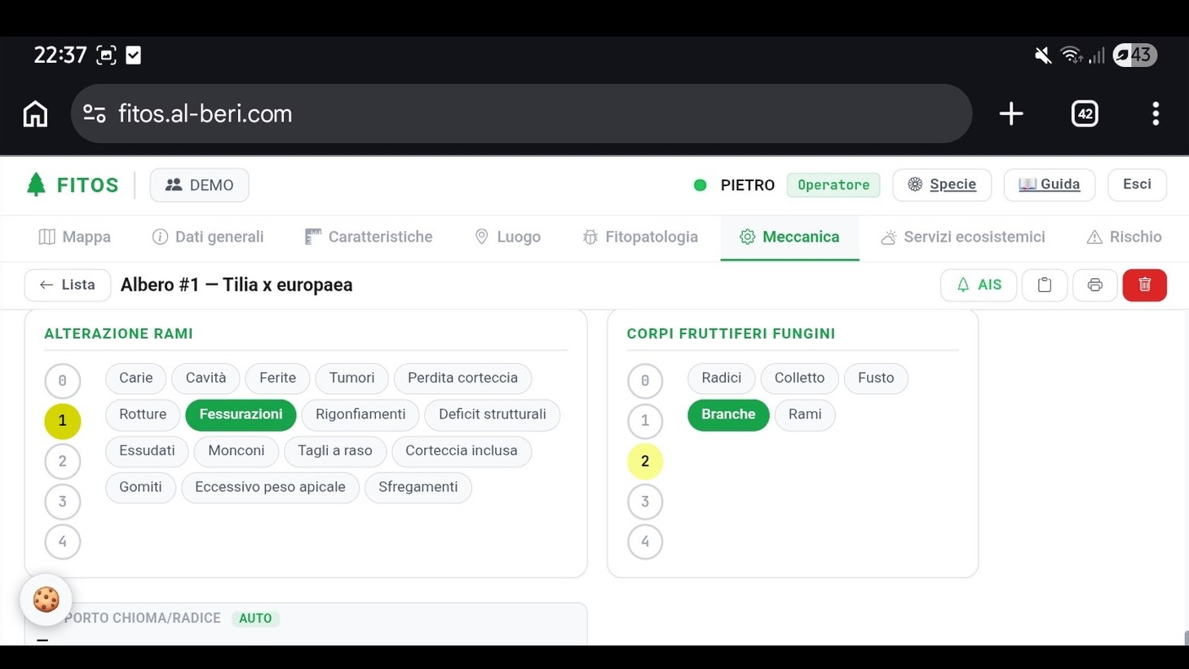Screen dimensions: 1189x669
Task: Select severity 2 in Corpi fruttiferi fungini
Action: click(x=645, y=461)
